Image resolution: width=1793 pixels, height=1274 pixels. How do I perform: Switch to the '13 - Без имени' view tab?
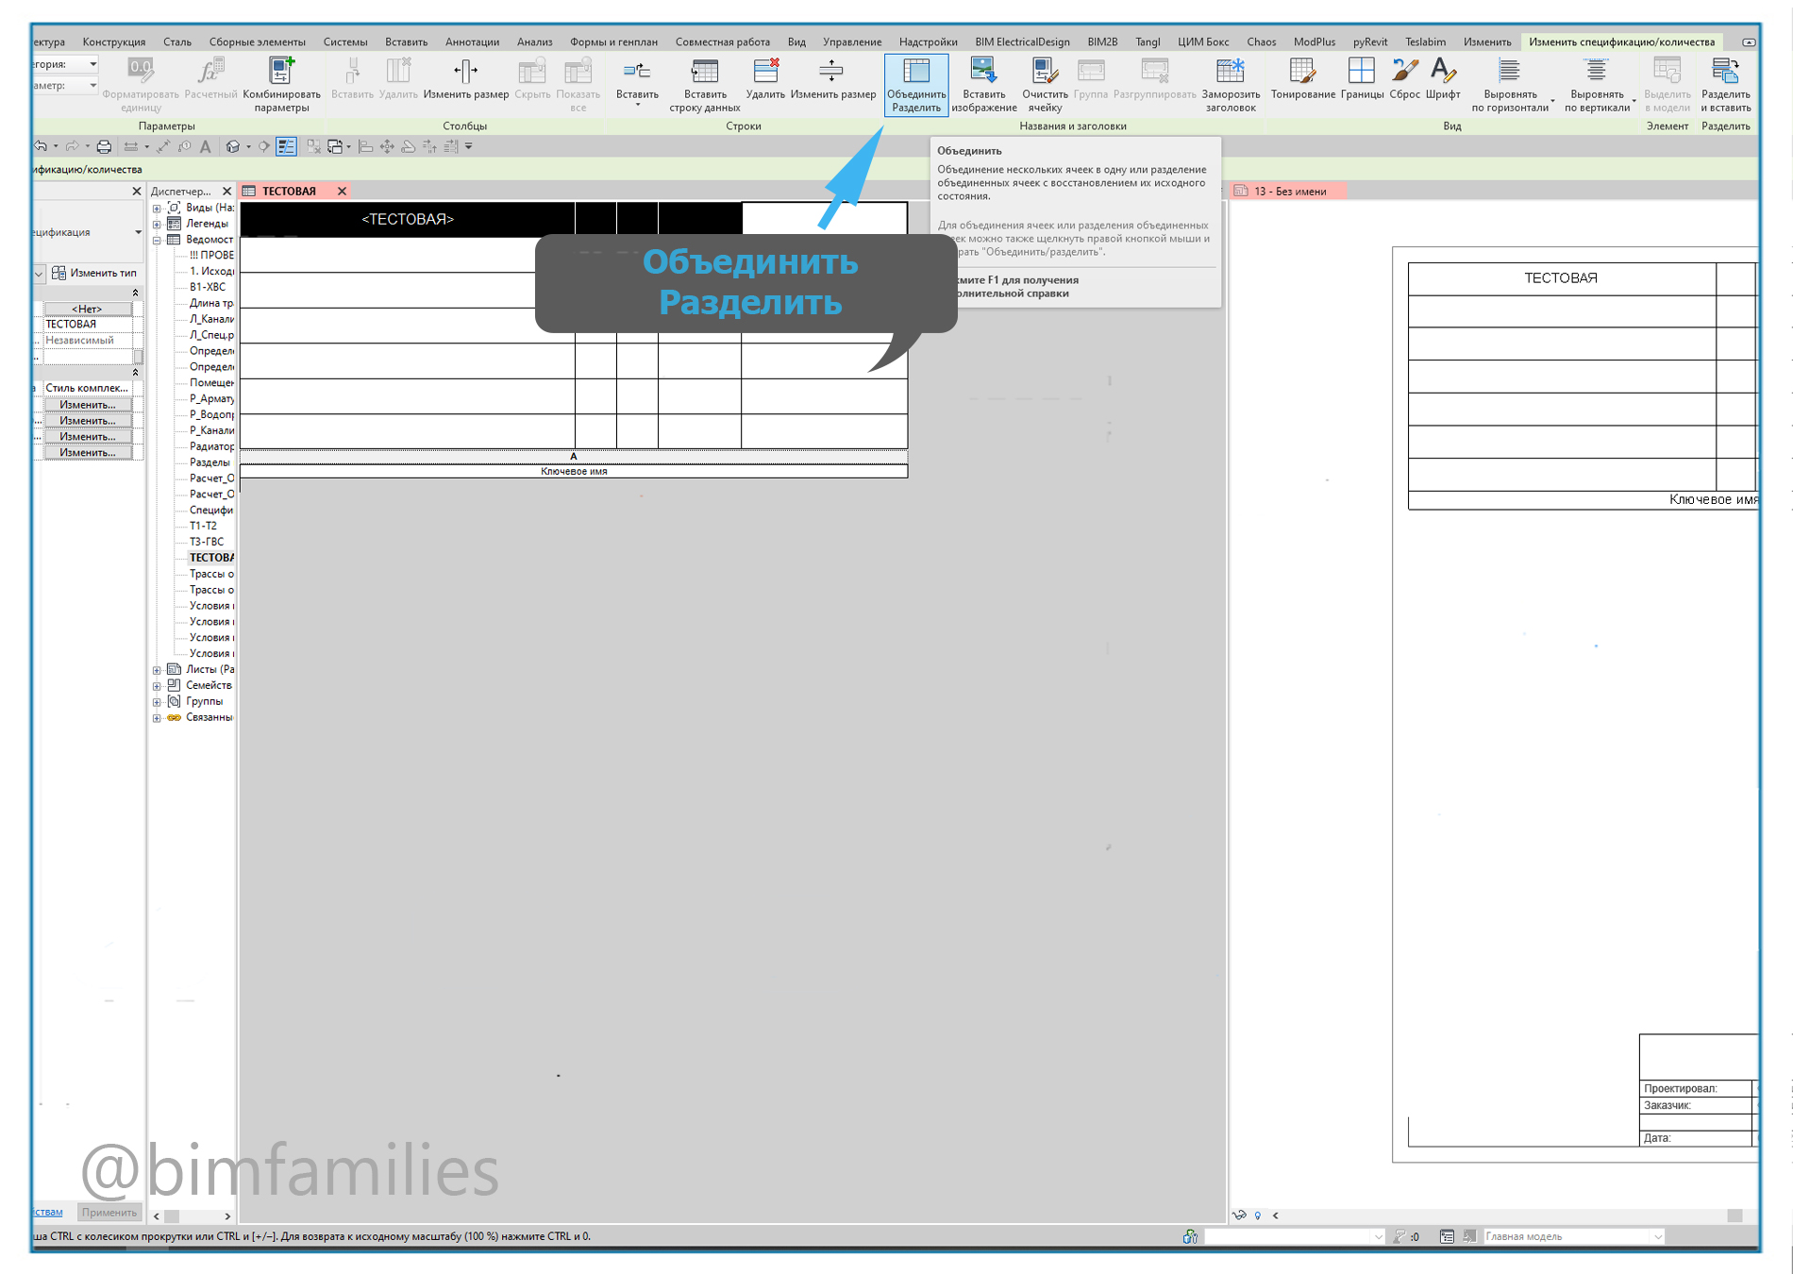coord(1290,192)
